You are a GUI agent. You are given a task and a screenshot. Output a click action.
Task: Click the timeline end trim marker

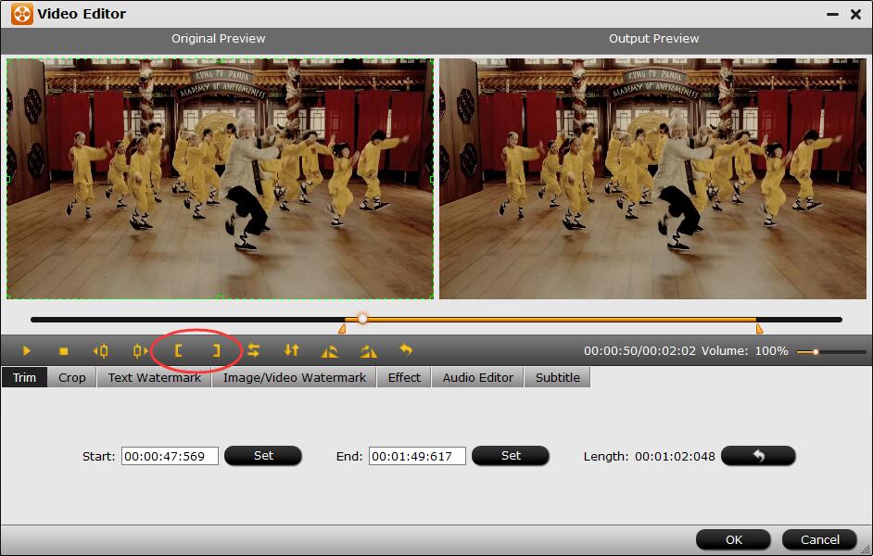[759, 328]
